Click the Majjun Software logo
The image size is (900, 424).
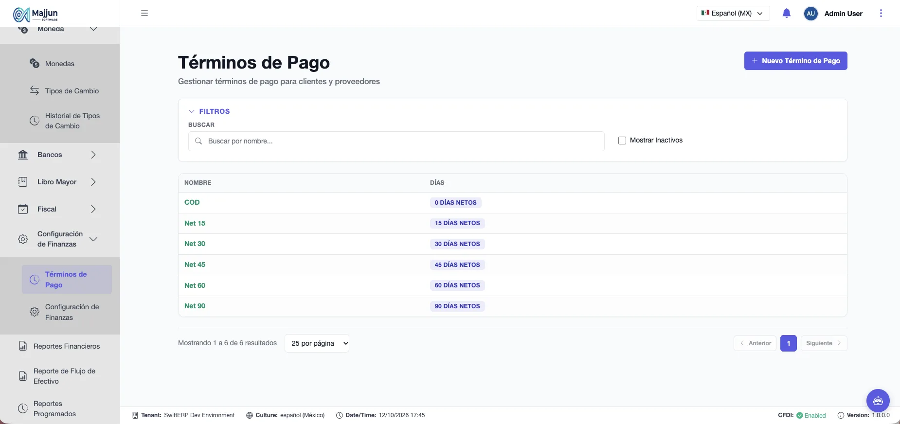(x=36, y=15)
